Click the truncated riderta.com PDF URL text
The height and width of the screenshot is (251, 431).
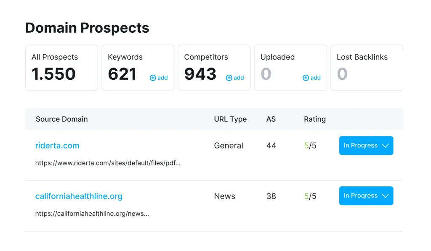107,163
